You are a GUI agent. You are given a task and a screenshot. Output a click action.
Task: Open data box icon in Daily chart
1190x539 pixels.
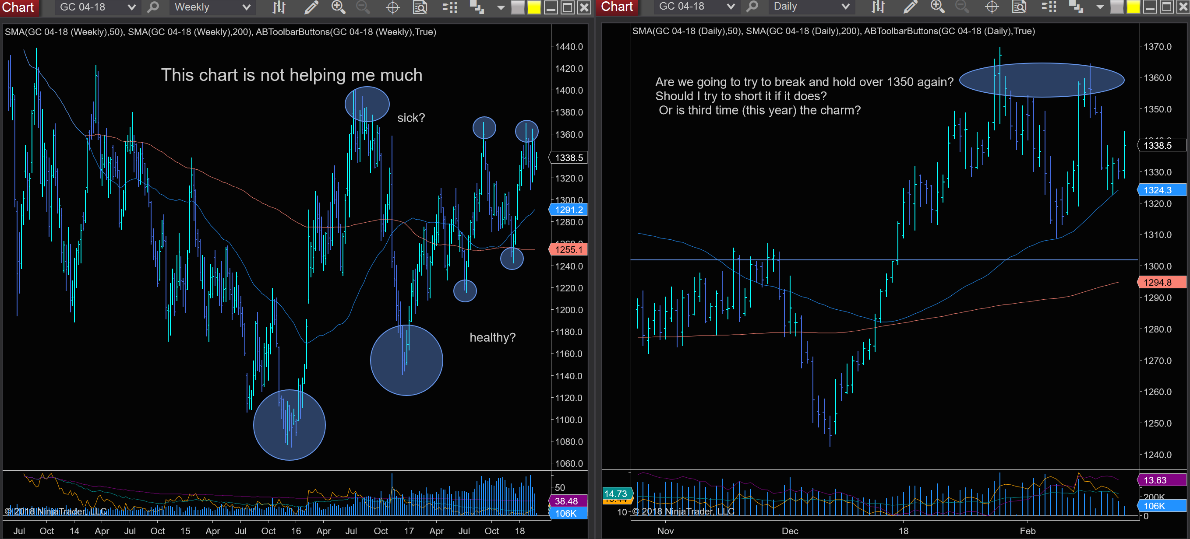point(1019,7)
